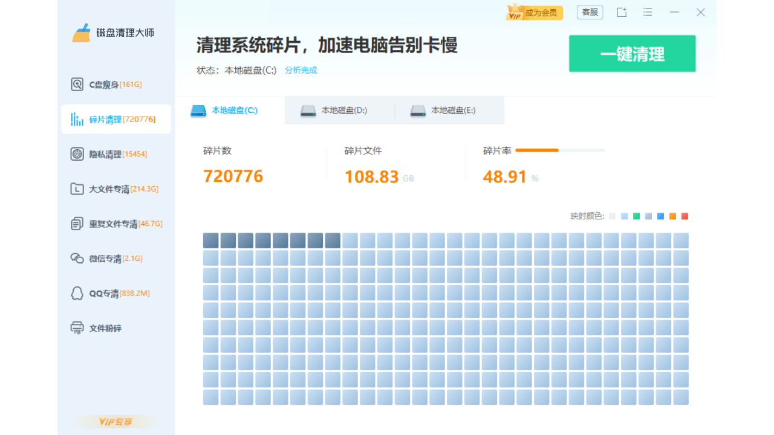Image resolution: width=774 pixels, height=435 pixels.
Task: Click the 成为会员 VIP badge
Action: point(535,12)
